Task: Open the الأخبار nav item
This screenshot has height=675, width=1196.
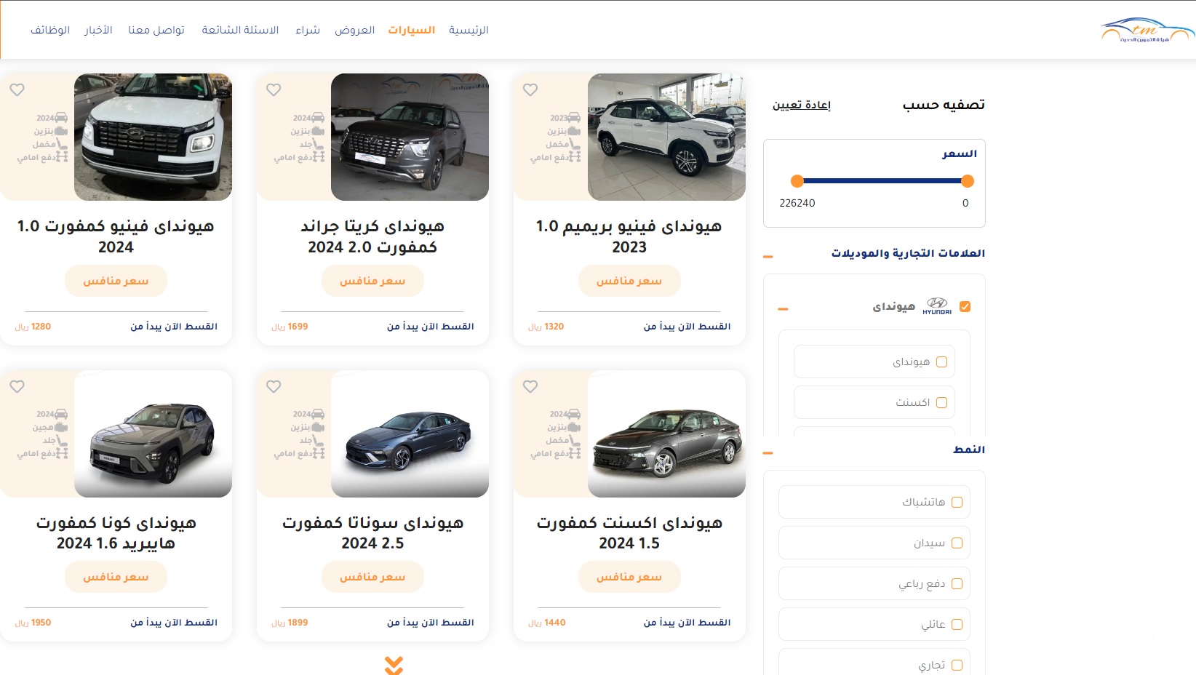Action: 98,30
